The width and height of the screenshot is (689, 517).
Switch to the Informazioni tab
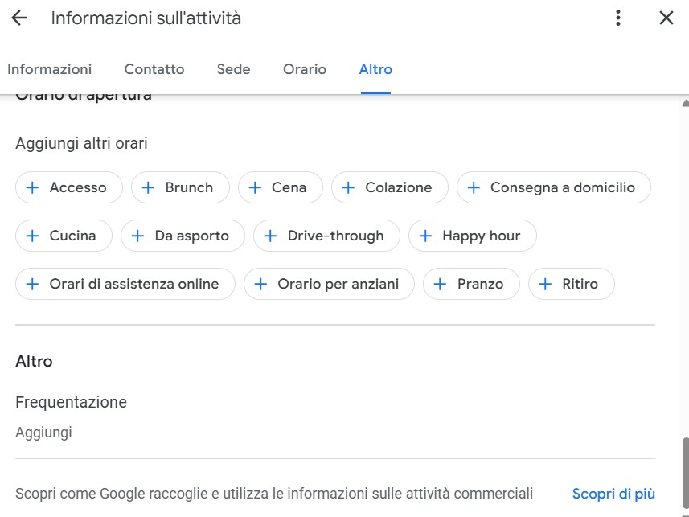pyautogui.click(x=50, y=69)
